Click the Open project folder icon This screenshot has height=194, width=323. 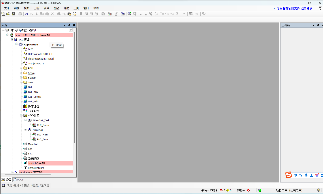(8, 14)
